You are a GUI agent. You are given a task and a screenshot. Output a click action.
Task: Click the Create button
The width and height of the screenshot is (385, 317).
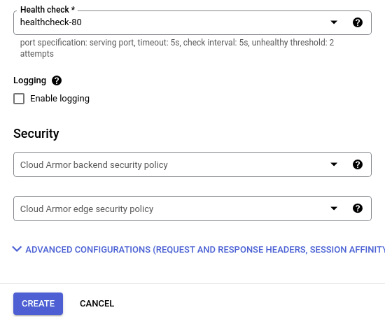pos(38,304)
